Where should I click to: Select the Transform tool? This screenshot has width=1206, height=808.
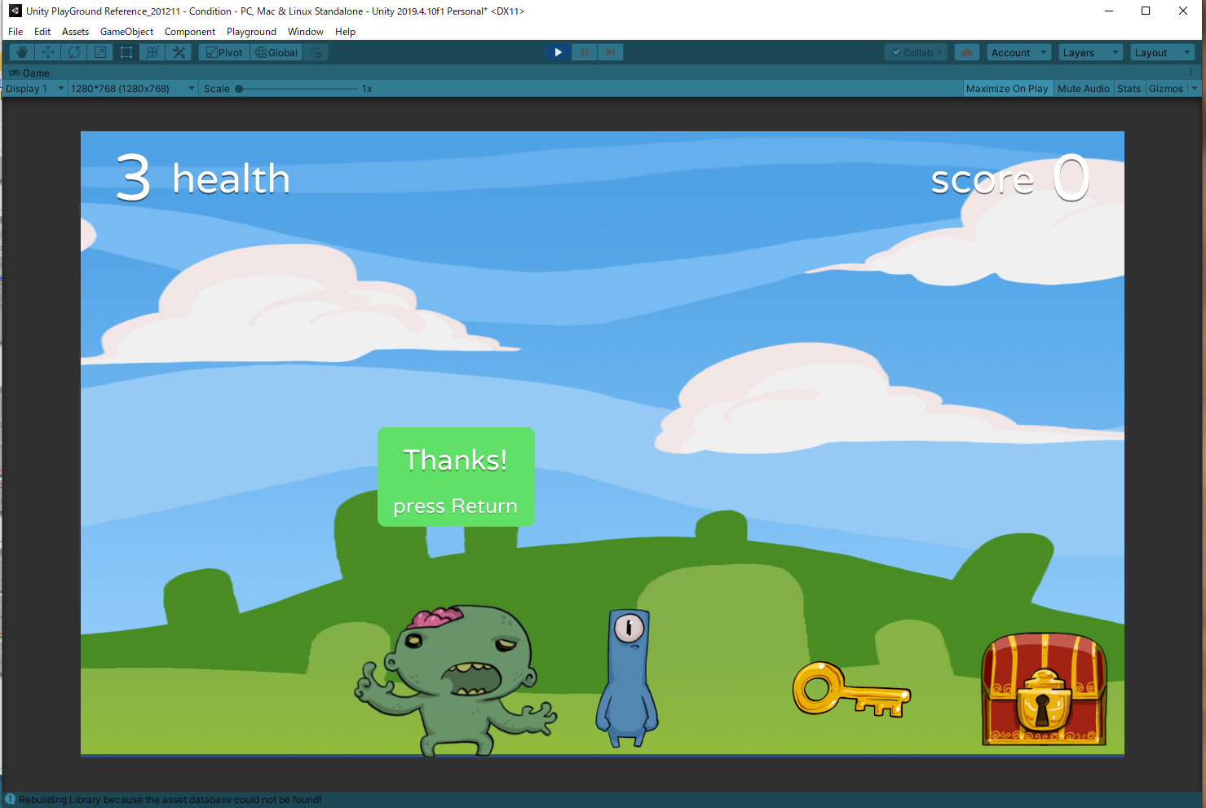[x=152, y=52]
